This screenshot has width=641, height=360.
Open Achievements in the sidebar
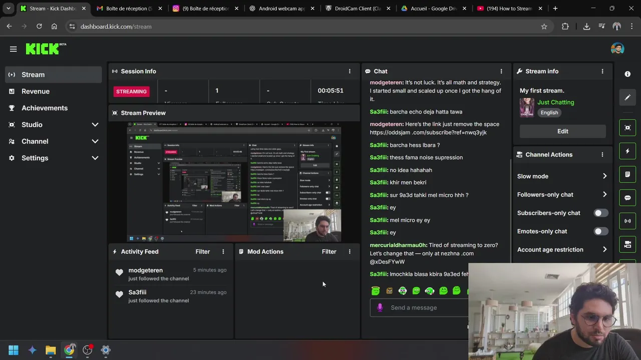[x=53, y=108]
